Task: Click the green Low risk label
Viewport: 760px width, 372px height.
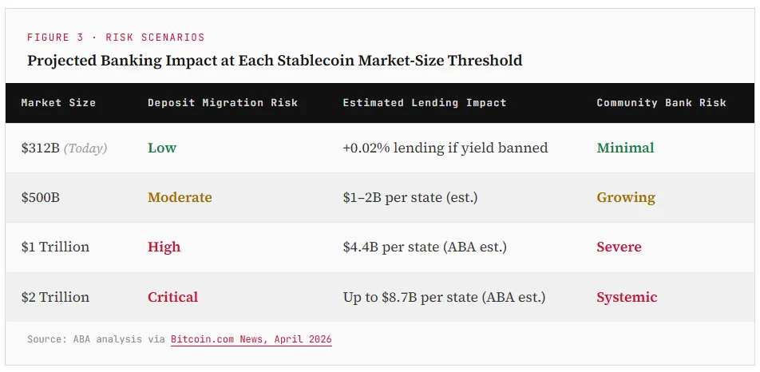Action: tap(162, 148)
